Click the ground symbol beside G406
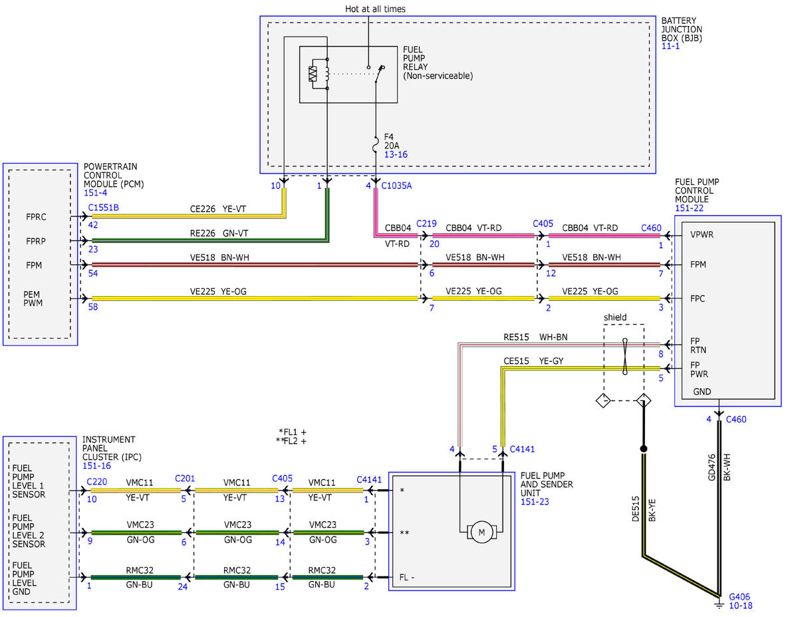Screen dimensions: 798x617 click(719, 604)
